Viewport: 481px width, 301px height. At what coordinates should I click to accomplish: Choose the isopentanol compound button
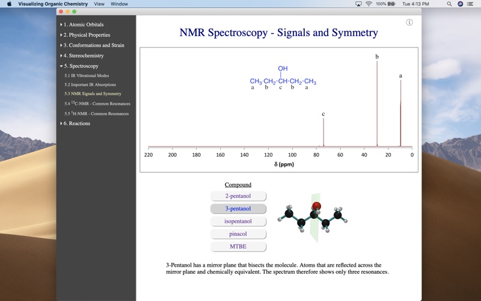(238, 221)
